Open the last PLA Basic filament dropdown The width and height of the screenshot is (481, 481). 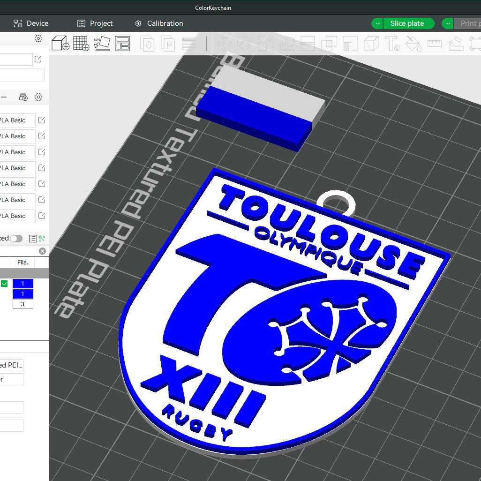pyautogui.click(x=17, y=216)
